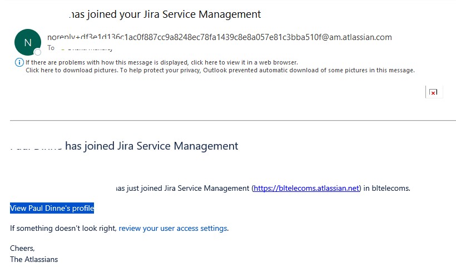
Task: Open View Paul Dinne's profile link
Action: (52, 208)
